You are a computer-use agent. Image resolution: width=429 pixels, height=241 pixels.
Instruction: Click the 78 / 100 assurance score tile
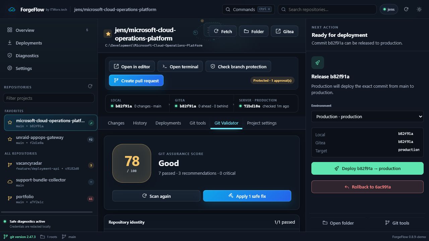click(132, 163)
